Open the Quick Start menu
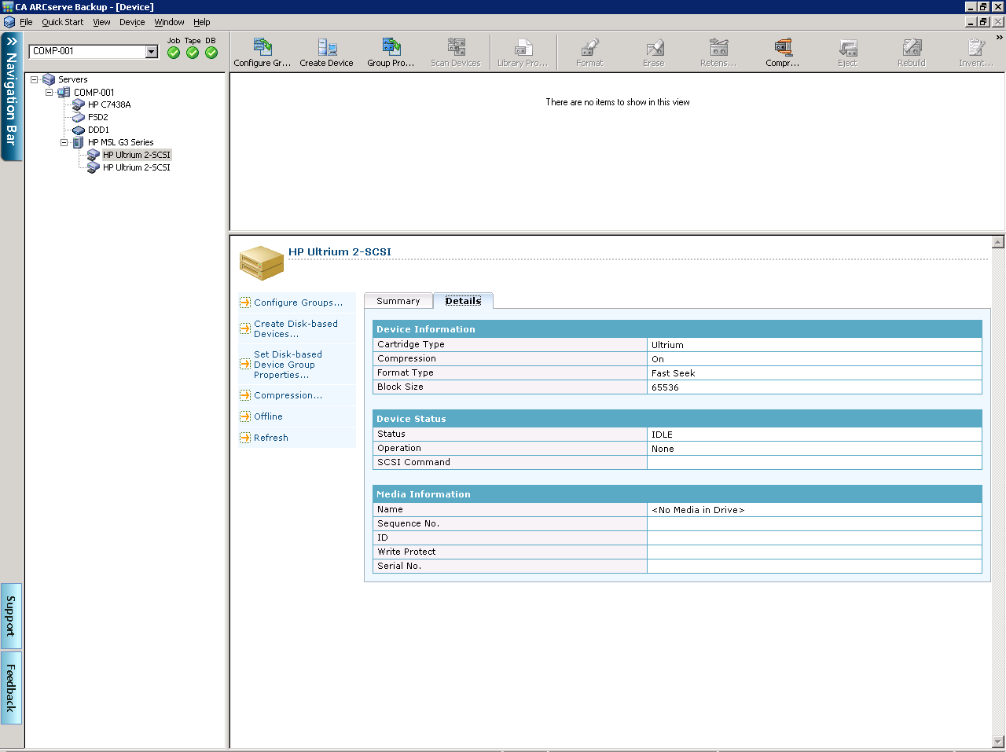The width and height of the screenshot is (1006, 752). (x=62, y=22)
